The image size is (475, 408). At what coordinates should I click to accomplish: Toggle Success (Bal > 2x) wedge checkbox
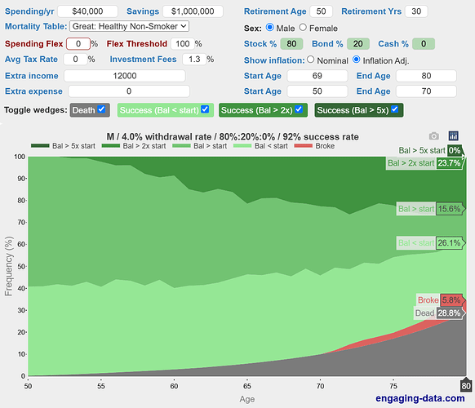coord(299,109)
